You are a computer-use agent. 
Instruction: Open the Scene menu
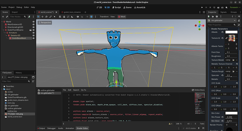[x=4, y=7]
